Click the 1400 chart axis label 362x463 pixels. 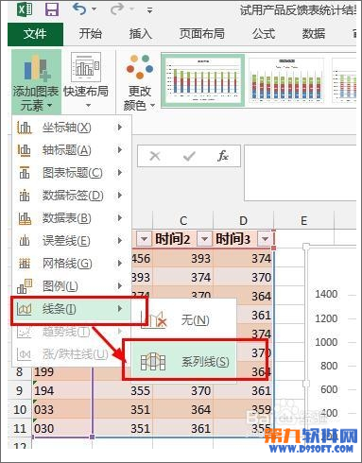[326, 294]
